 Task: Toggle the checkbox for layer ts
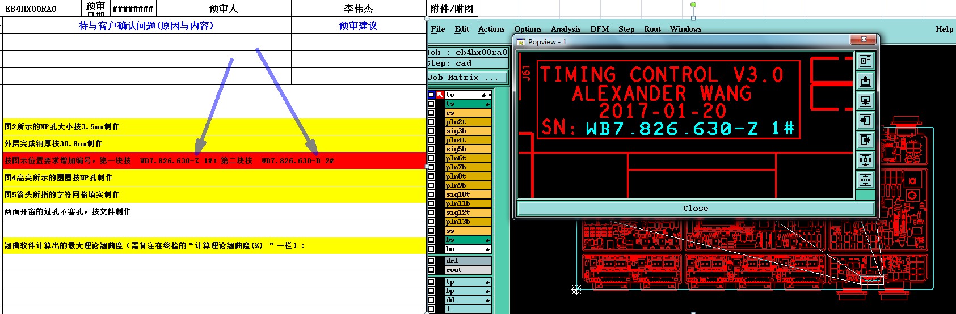pos(431,104)
